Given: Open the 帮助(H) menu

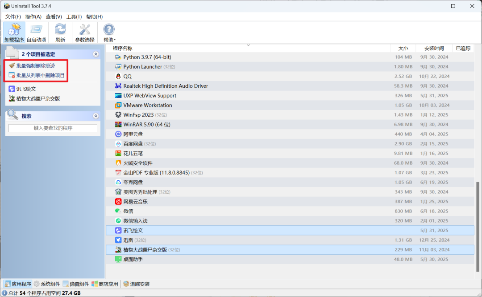Looking at the screenshot, I should 94,16.
